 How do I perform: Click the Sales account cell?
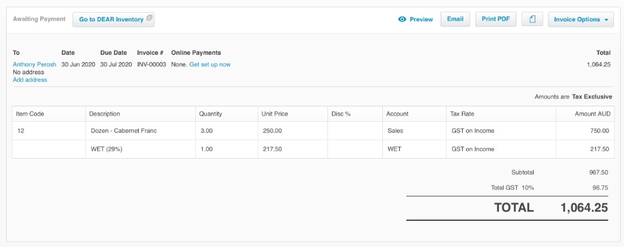(414, 131)
